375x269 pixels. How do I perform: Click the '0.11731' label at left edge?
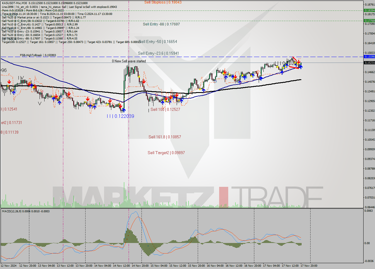11,123
